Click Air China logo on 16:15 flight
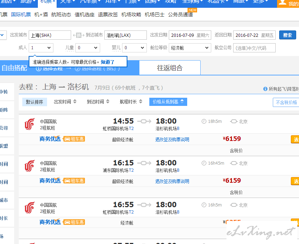Viewport: 299px width, 244px height. [x=30, y=166]
